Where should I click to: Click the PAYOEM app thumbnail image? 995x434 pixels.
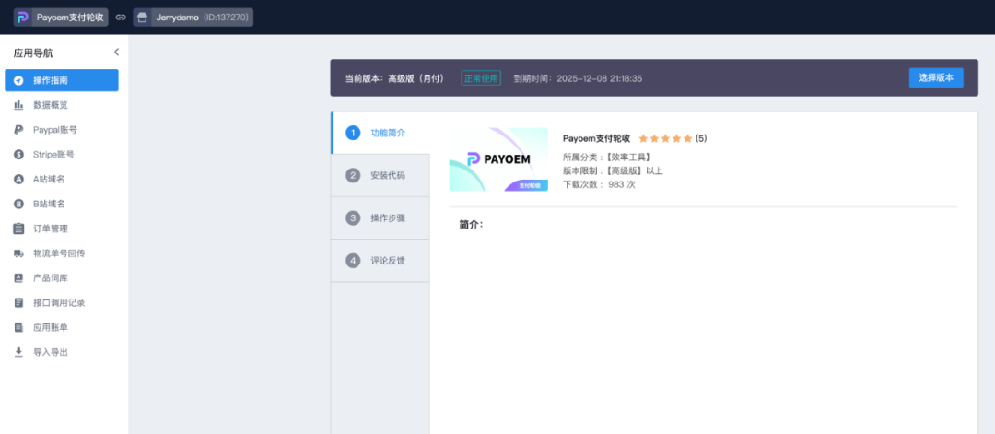pyautogui.click(x=498, y=159)
